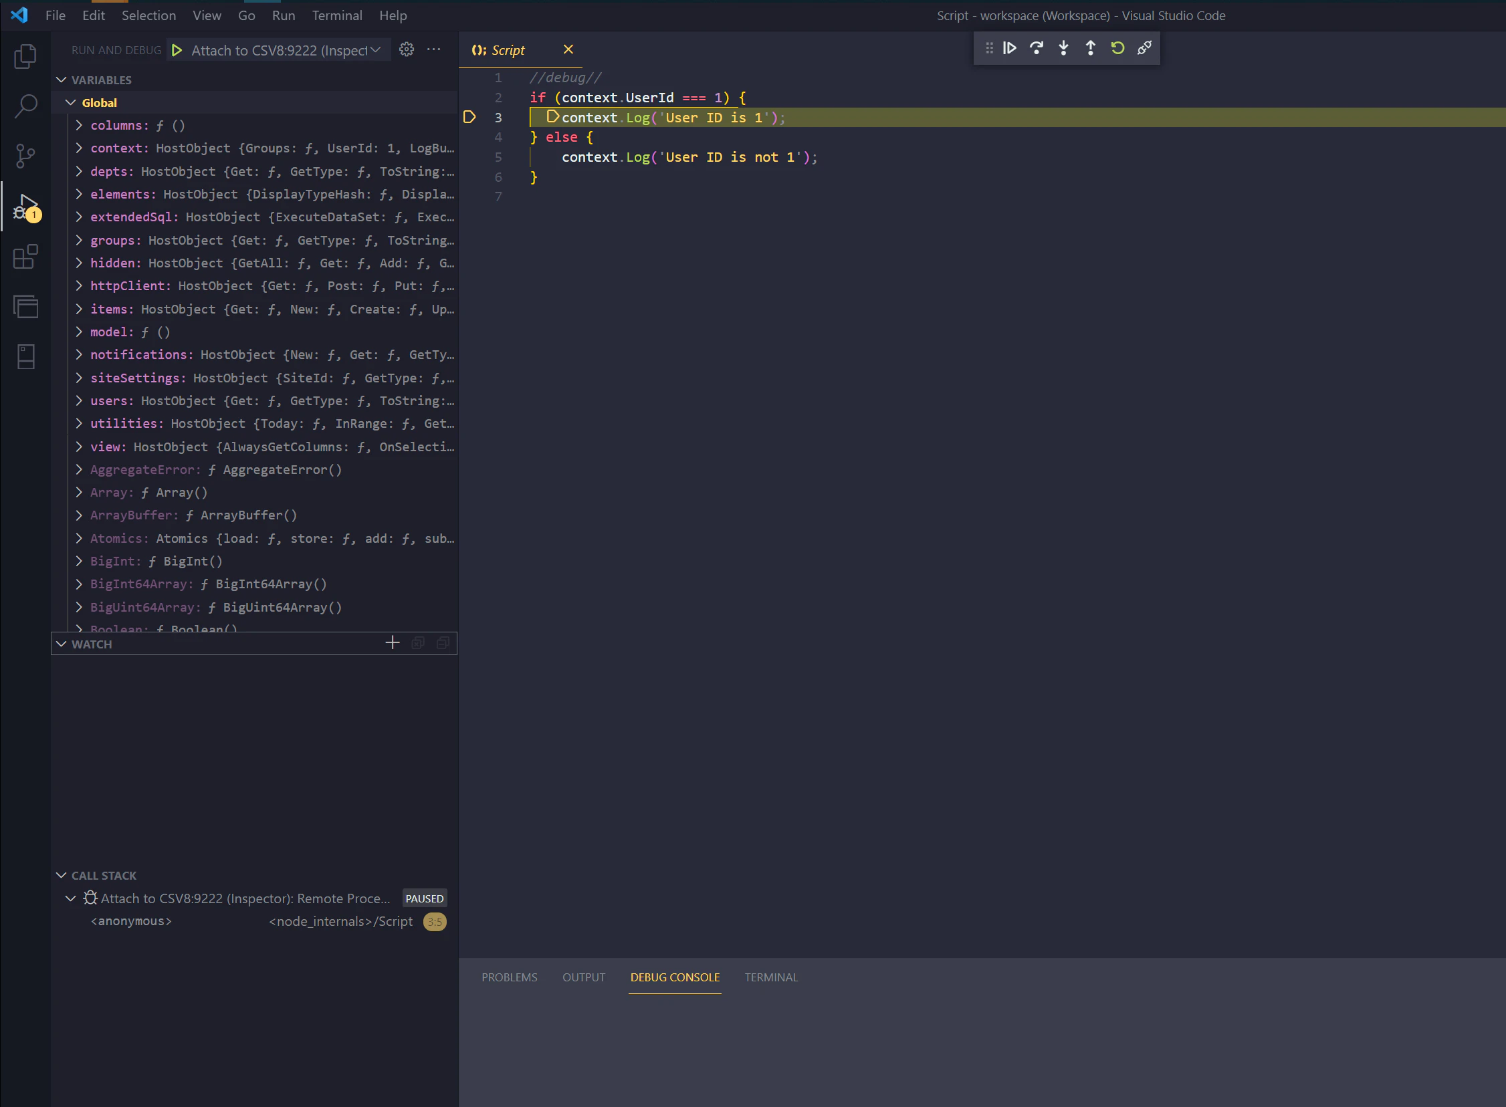
Task: Open launch.json via gear icon
Action: pyautogui.click(x=407, y=49)
